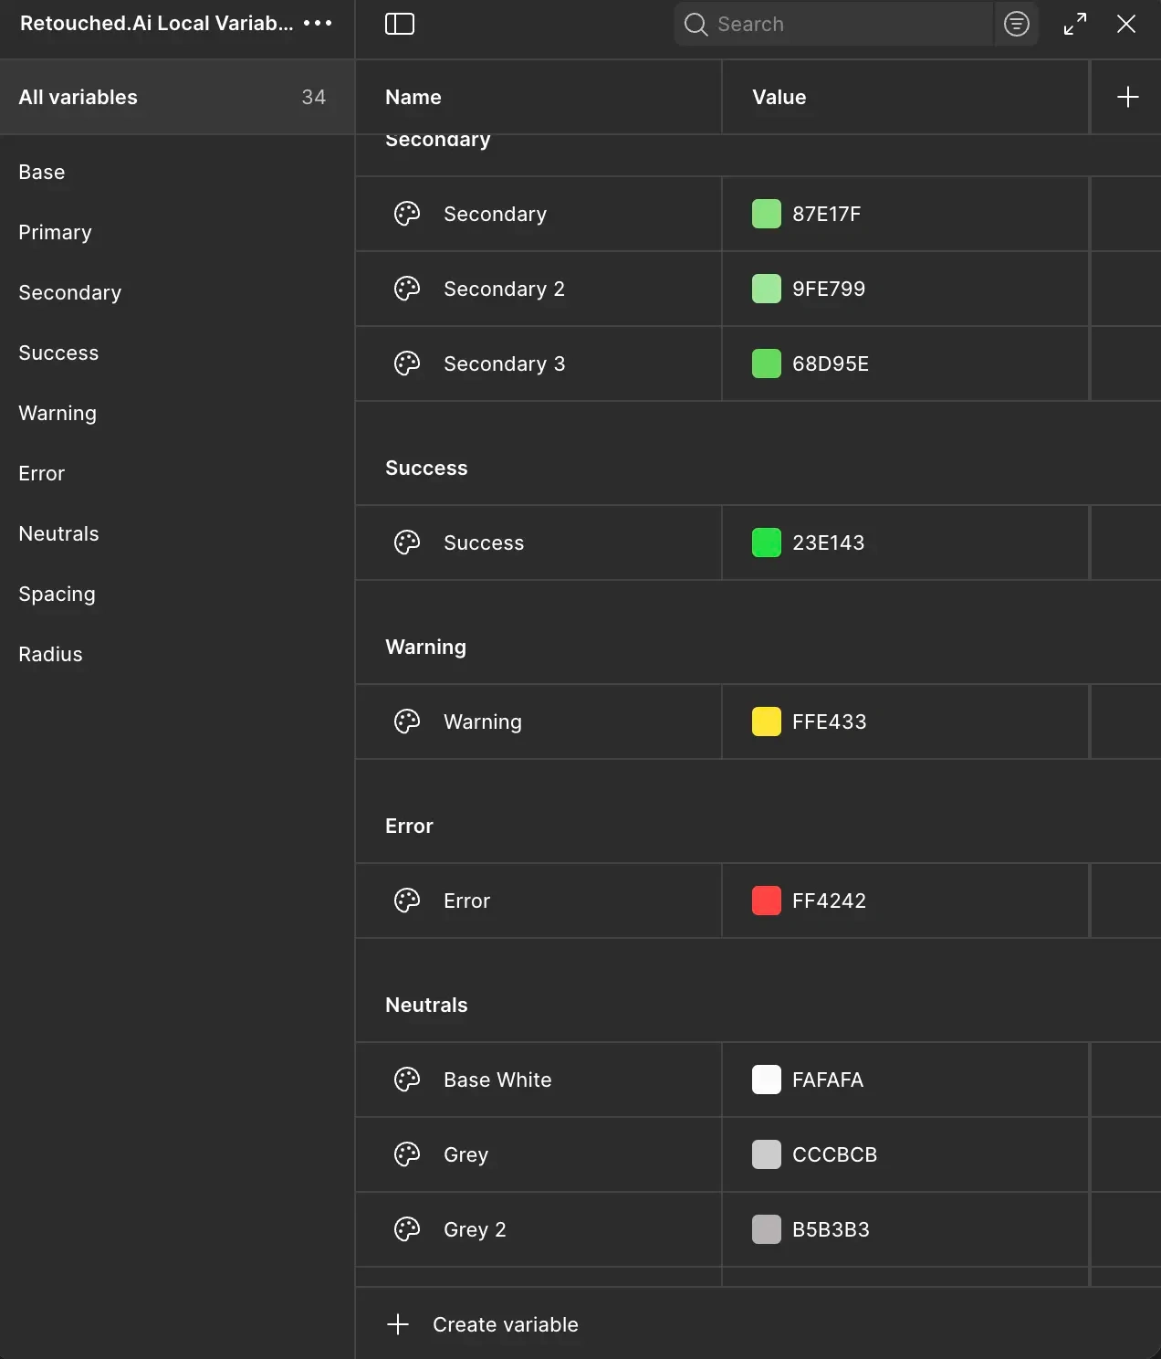Click the hex value CCCBCB
Viewport: 1161px width, 1359px height.
click(x=834, y=1154)
